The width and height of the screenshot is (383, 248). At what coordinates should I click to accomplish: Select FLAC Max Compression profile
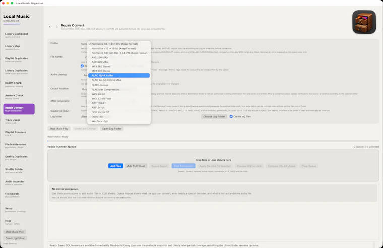119,89
